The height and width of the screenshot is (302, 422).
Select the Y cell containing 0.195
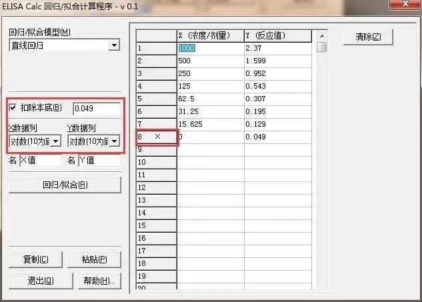click(278, 112)
